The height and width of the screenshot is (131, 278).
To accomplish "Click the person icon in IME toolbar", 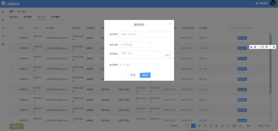I will 270,47.
